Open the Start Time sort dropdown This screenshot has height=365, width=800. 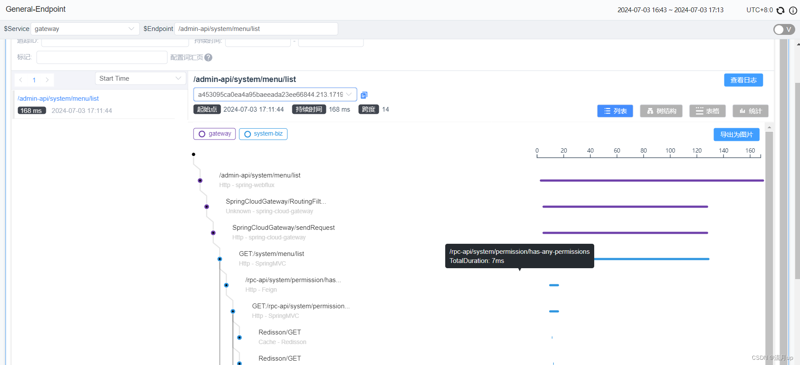(140, 78)
